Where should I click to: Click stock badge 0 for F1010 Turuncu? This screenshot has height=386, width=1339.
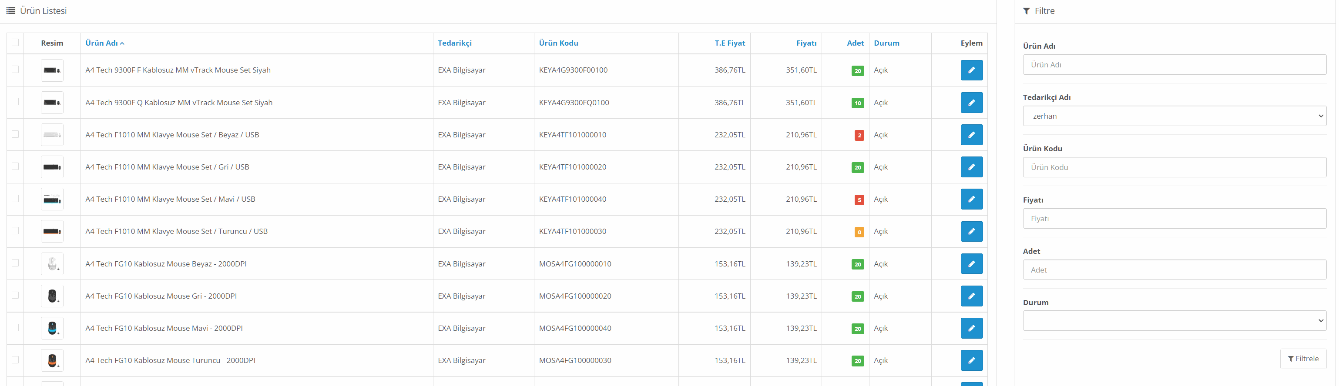859,232
